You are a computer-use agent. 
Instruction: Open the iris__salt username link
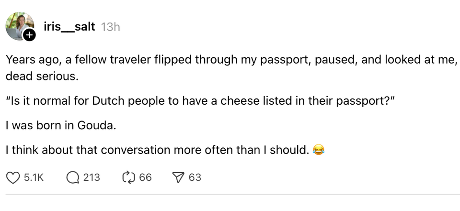69,27
